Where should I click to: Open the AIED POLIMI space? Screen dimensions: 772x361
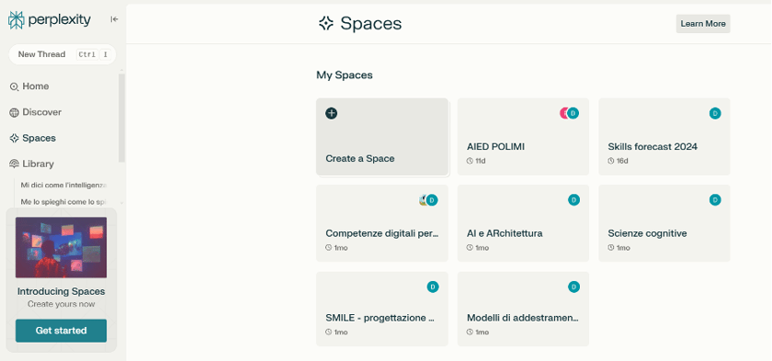click(x=523, y=137)
